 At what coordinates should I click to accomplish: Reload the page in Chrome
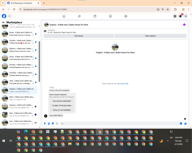[x=14, y=10]
